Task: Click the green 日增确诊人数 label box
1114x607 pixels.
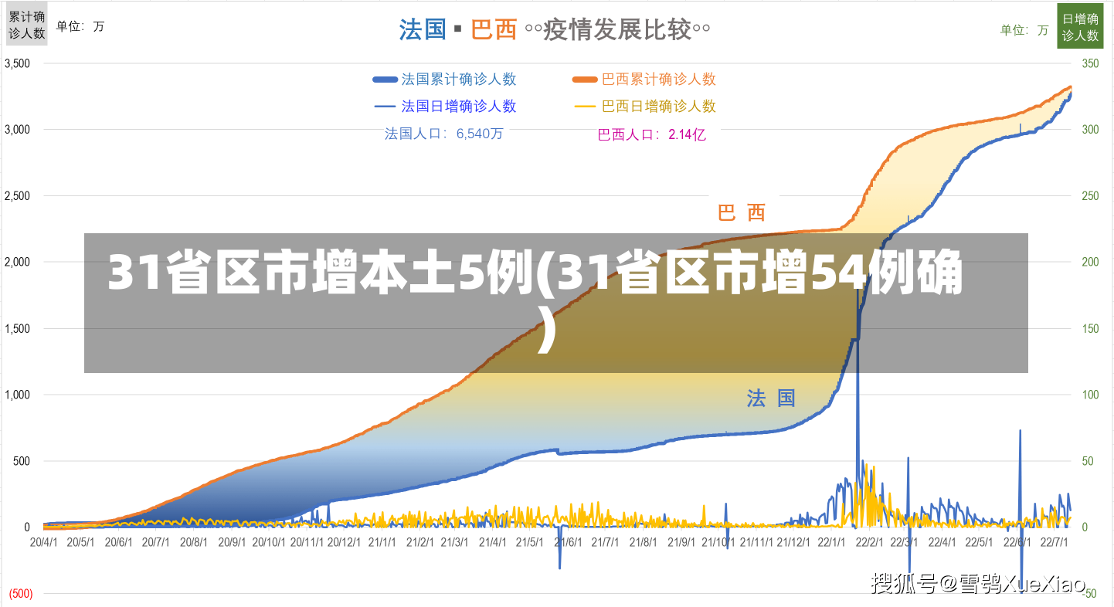Action: (x=1080, y=26)
